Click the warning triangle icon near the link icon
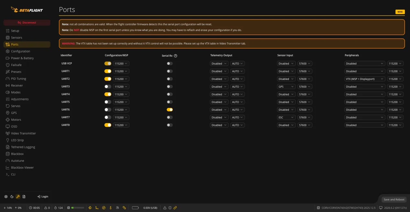The height and width of the screenshot is (212, 410). click(x=165, y=208)
